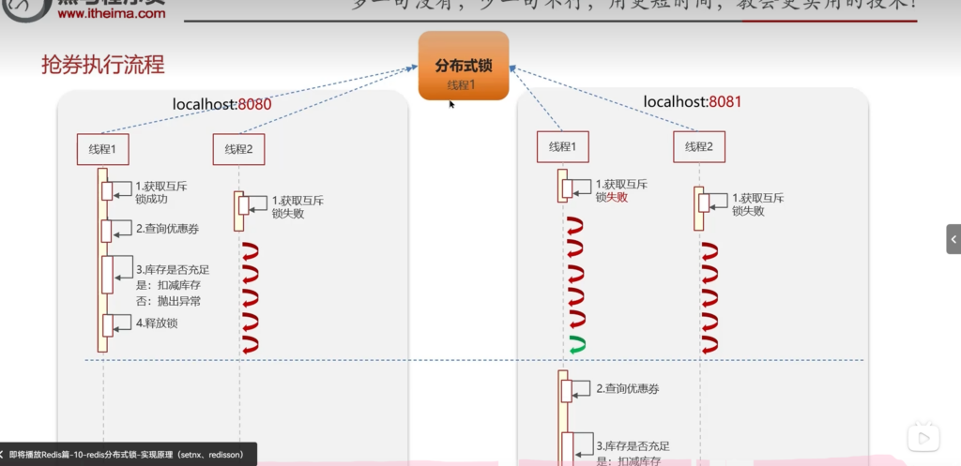Open the upcoming Redis篇-10 video notice

click(131, 454)
